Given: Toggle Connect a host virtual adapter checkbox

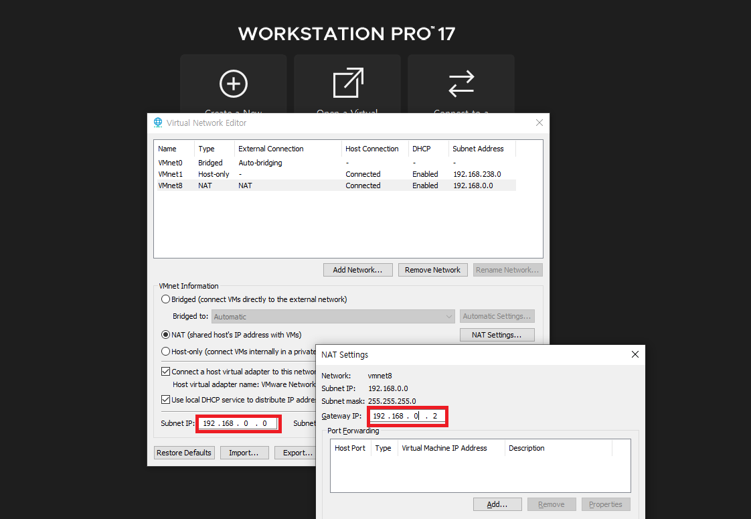Looking at the screenshot, I should tap(166, 372).
